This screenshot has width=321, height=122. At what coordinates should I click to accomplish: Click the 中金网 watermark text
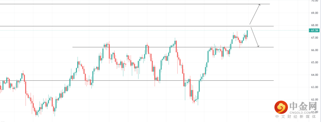[303, 107]
